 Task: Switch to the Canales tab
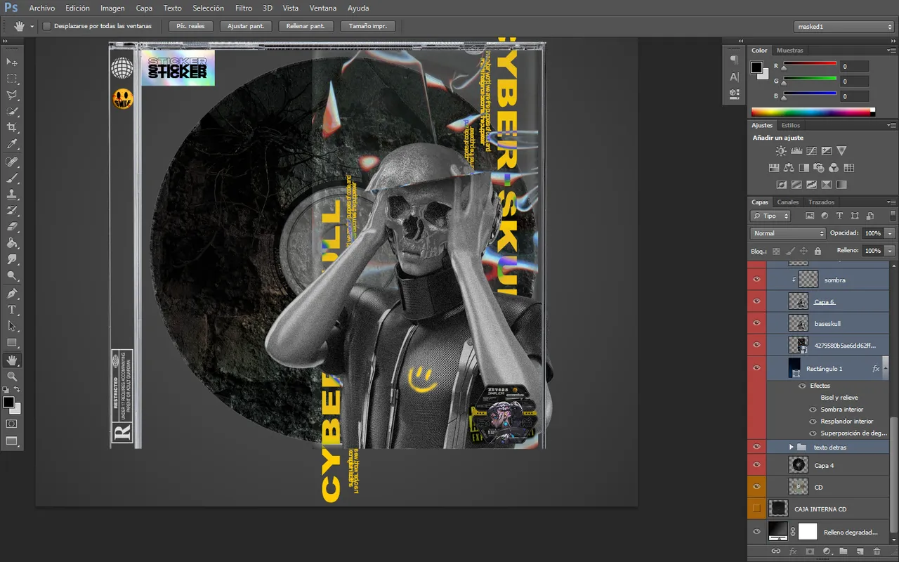[x=787, y=202]
